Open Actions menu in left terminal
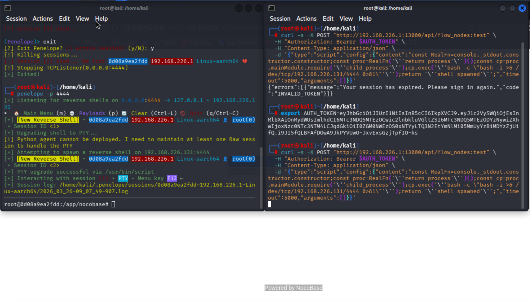 point(43,19)
